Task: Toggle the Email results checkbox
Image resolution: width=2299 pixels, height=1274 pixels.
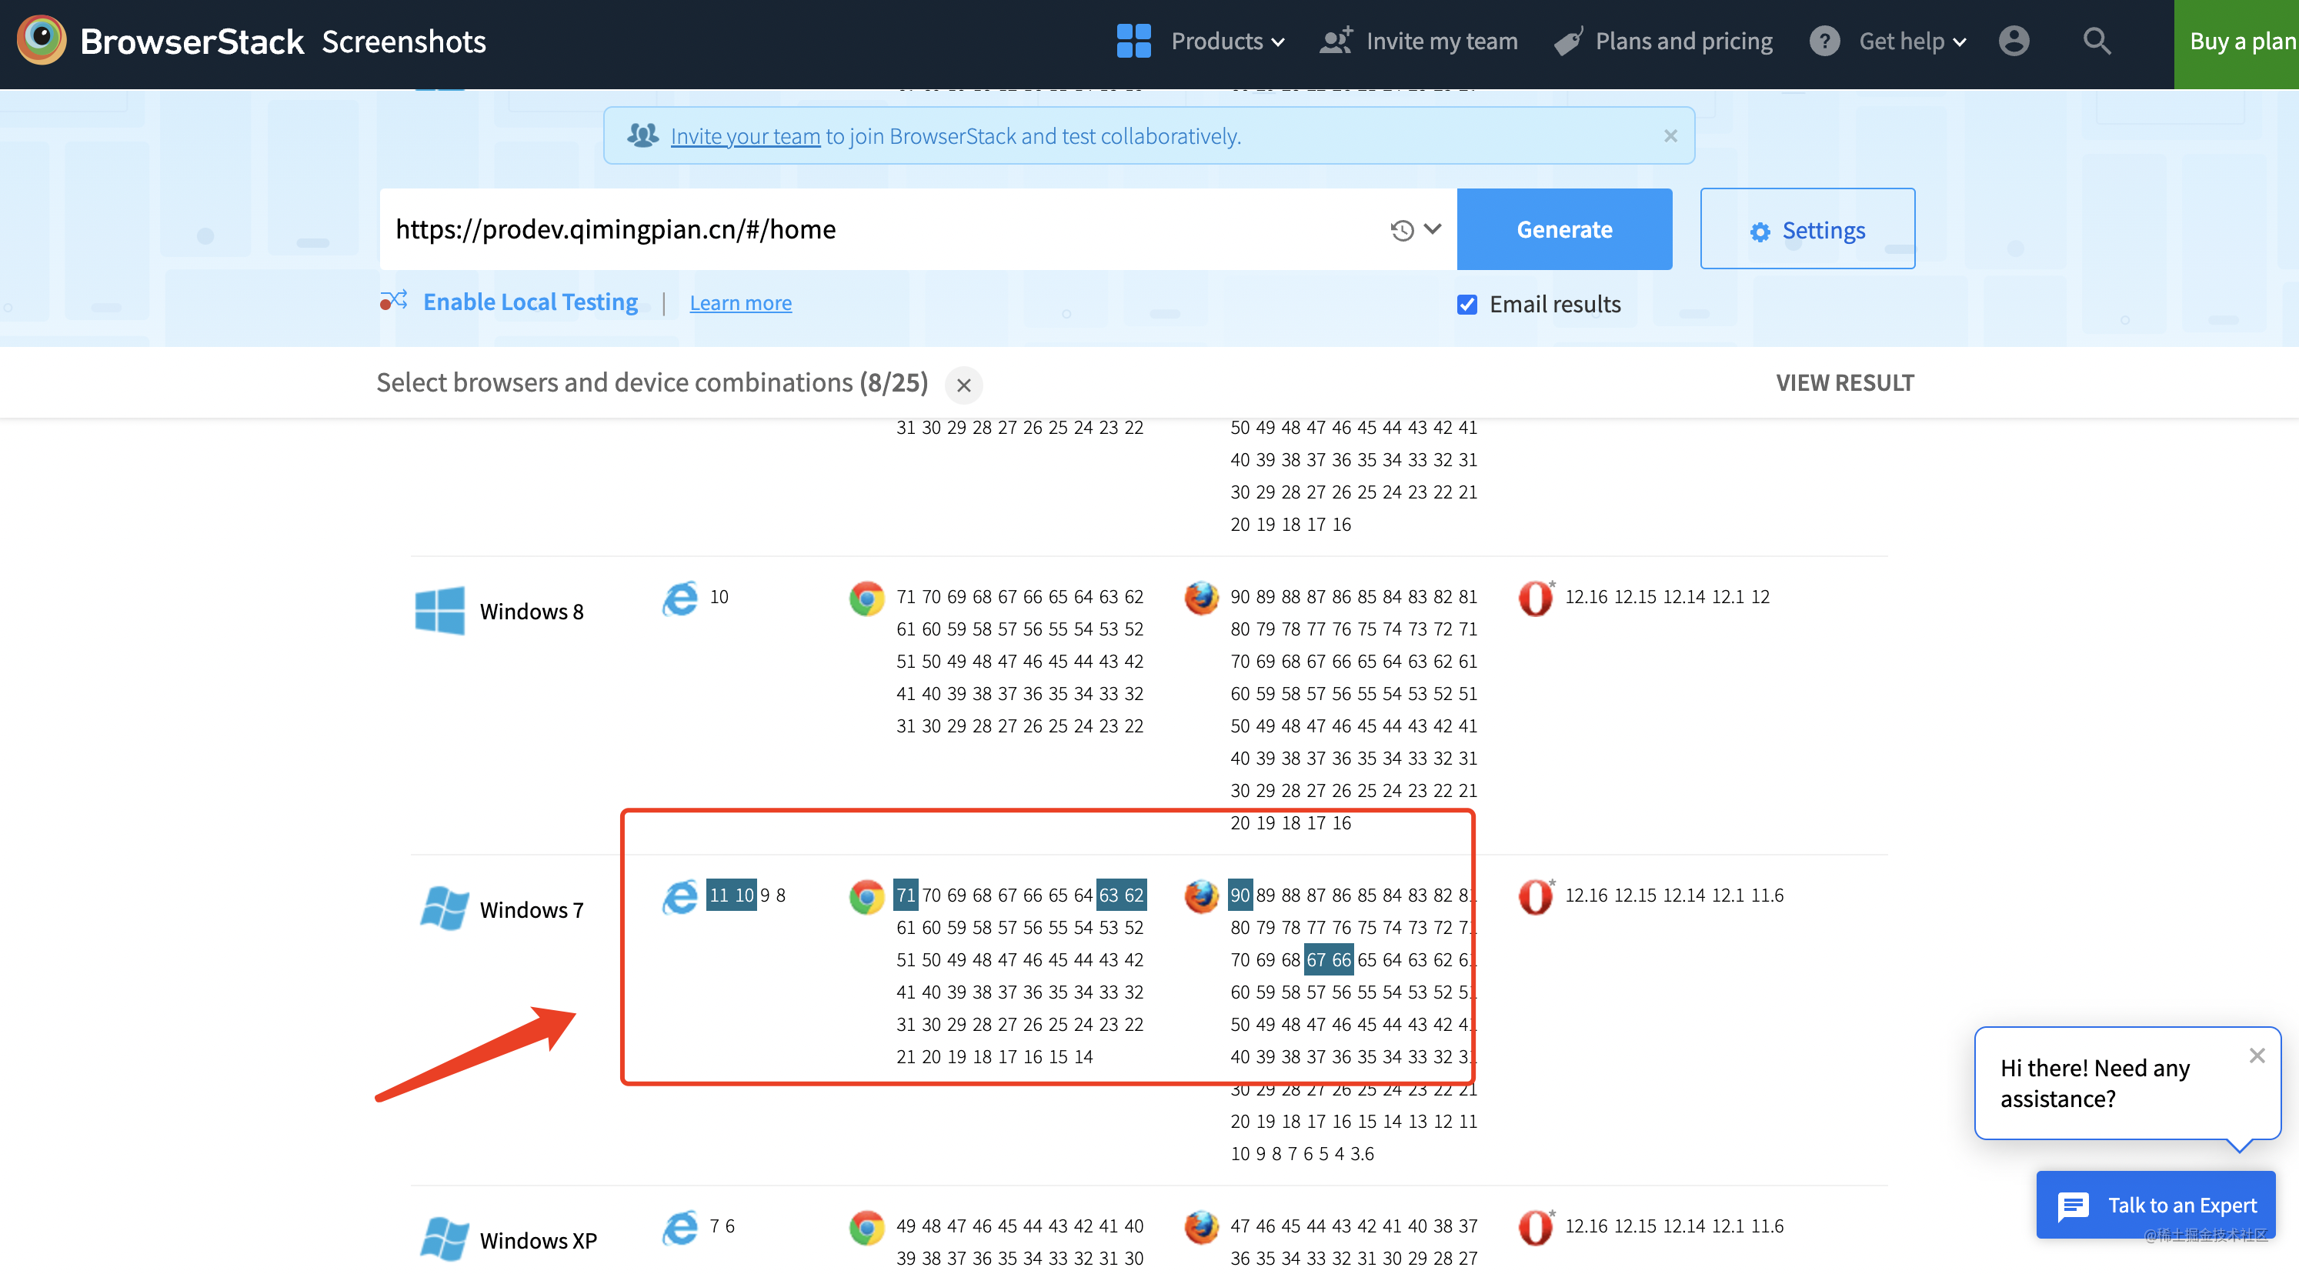Action: 1466,304
